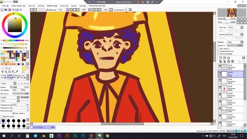The width and height of the screenshot is (247, 139).
Task: Open the rotation angle dropdown in toolbar
Action: click(89, 10)
